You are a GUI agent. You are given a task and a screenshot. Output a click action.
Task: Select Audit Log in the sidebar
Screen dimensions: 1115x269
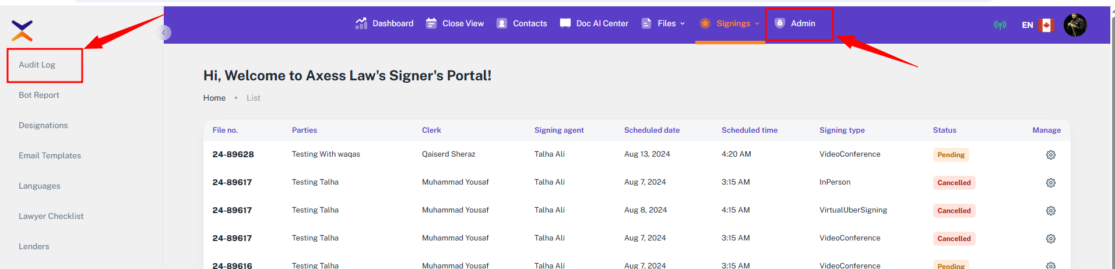(x=37, y=65)
